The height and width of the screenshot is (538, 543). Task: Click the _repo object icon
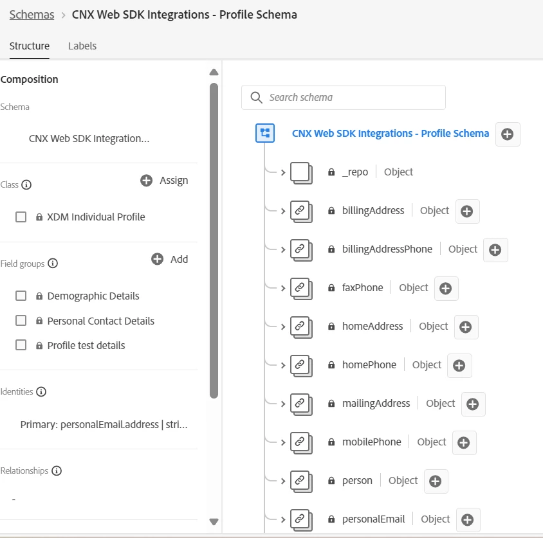pos(301,173)
